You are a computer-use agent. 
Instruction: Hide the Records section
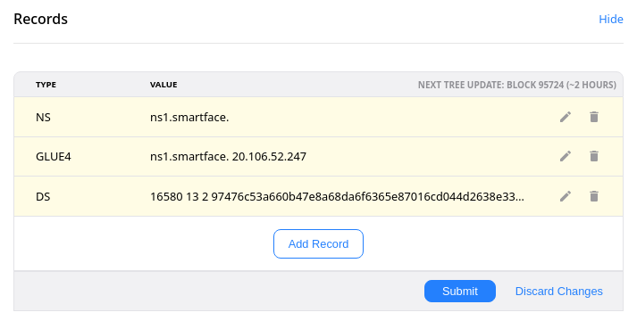click(x=610, y=19)
